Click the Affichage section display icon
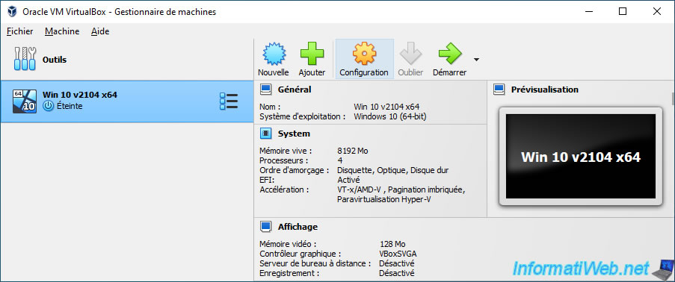675x282 pixels. coord(266,227)
